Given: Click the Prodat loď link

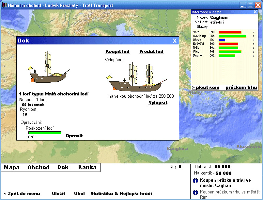Looking at the screenshot, I should click(x=152, y=51).
